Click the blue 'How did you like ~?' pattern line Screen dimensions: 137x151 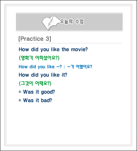coord(55,67)
